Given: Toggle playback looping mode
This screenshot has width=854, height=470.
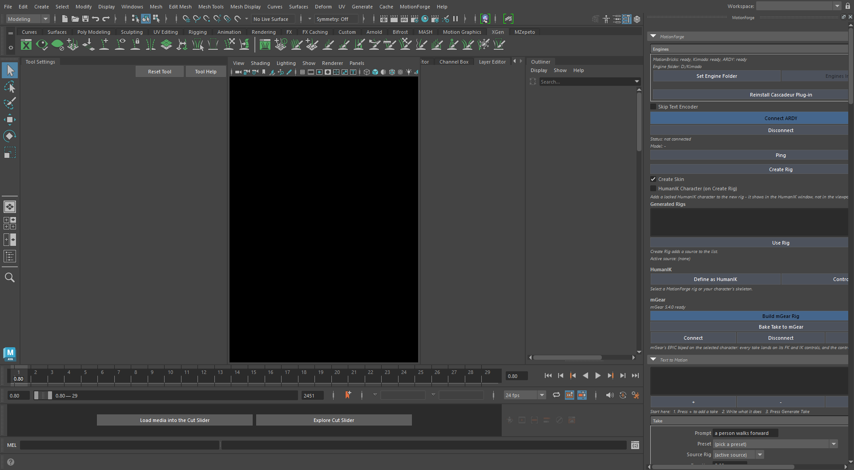Looking at the screenshot, I should tap(556, 395).
